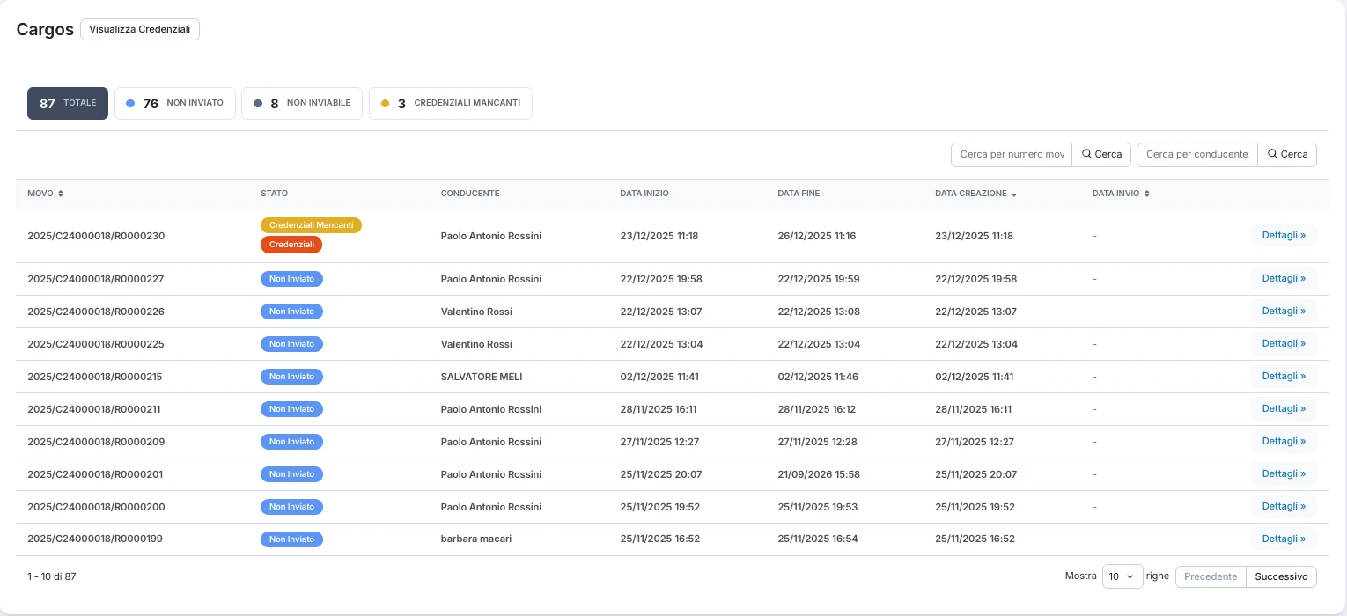Sort by Data Invio arrows icon
1347x616 pixels.
pyautogui.click(x=1147, y=194)
